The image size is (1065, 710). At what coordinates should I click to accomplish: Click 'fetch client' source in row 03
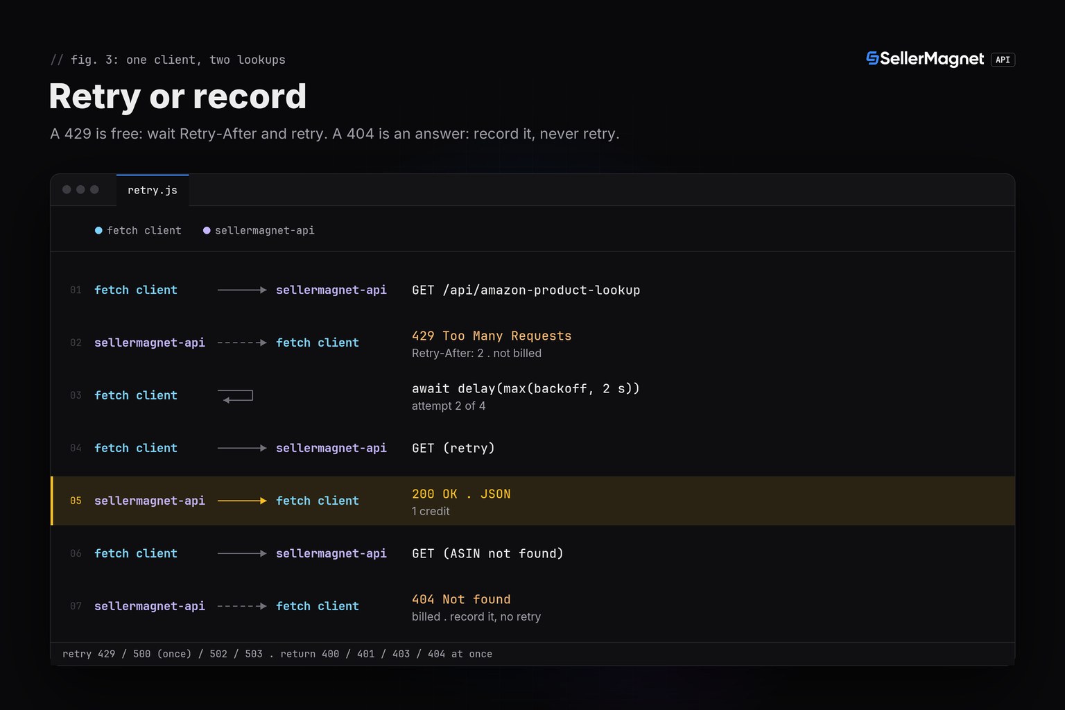pos(136,395)
